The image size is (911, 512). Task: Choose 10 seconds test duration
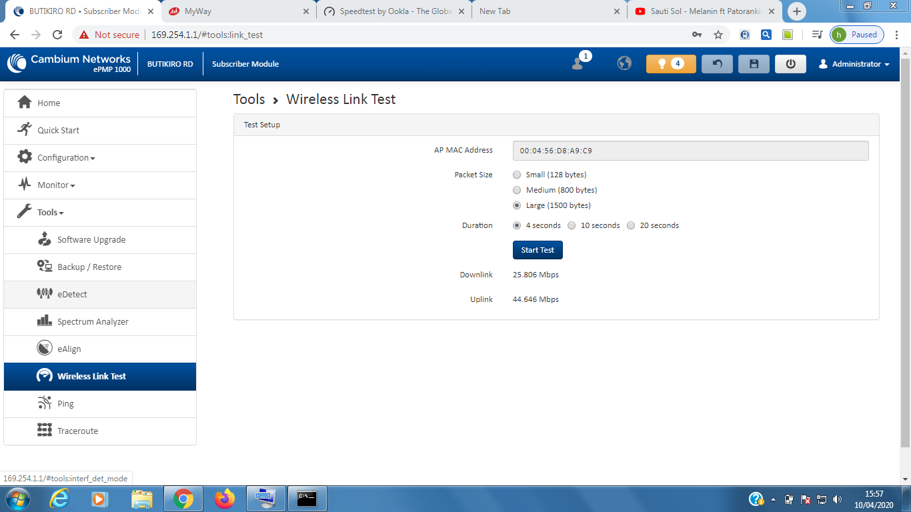[x=572, y=225]
